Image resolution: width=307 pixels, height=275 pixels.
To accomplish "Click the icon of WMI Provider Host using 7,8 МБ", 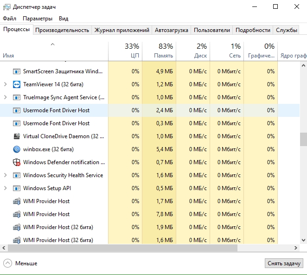I will pos(17,214).
